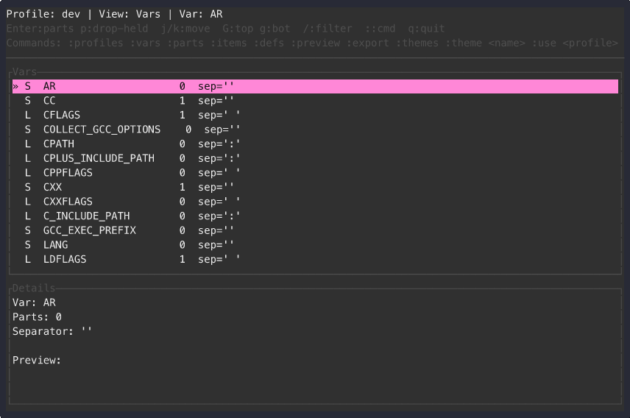This screenshot has height=418, width=630.
Task: Click "View: Vars" in the status line
Action: 130,14
